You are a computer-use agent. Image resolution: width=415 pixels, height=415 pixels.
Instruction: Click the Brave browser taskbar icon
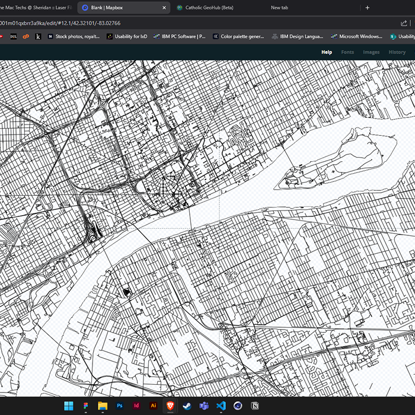(170, 406)
